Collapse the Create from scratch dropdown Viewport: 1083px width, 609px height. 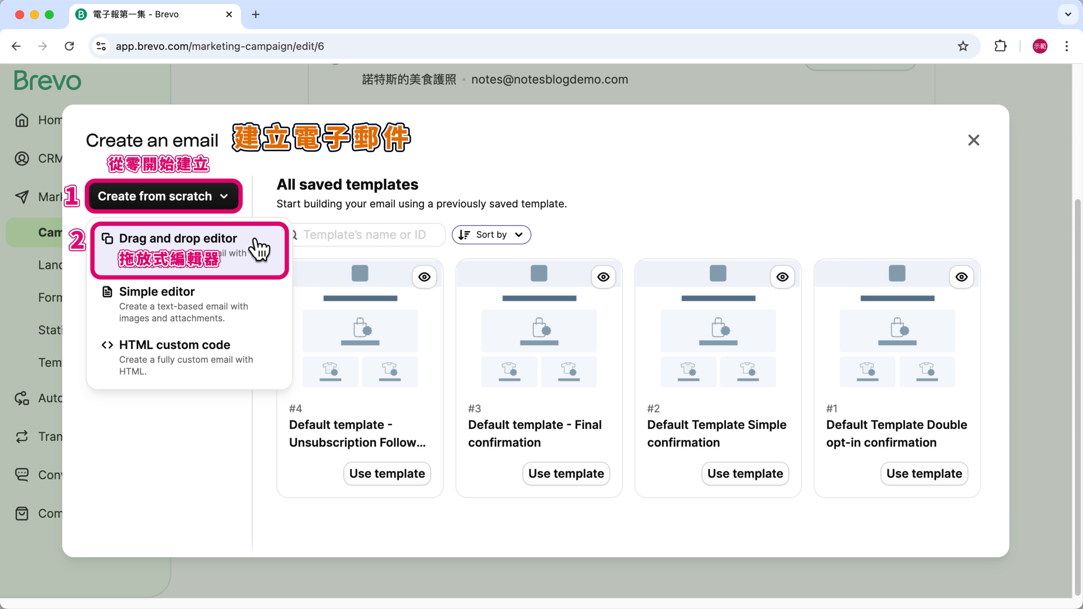pos(163,196)
